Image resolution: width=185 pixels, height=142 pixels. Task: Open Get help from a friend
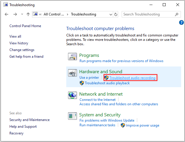(x=26, y=57)
